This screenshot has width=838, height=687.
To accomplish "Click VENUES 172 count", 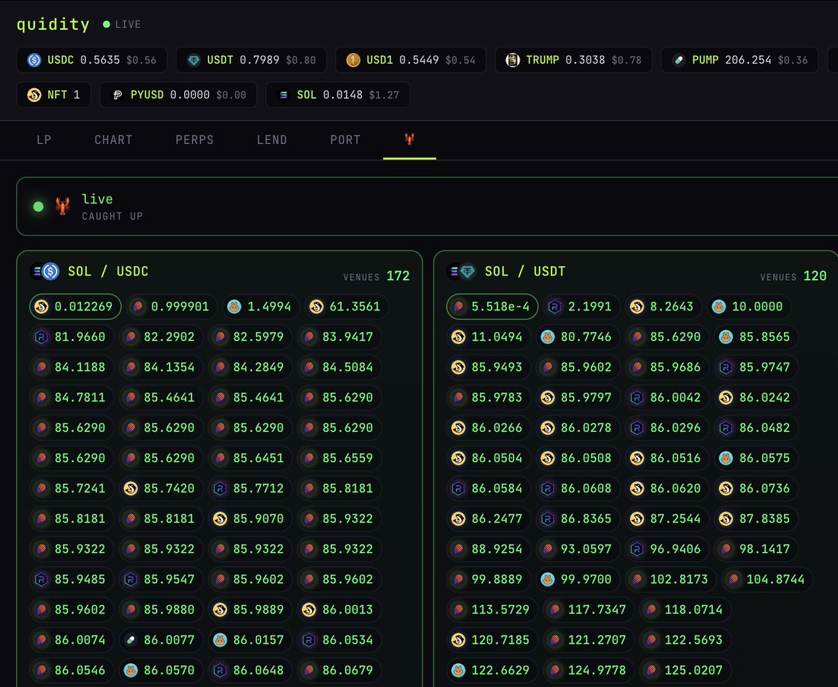I will (x=376, y=276).
